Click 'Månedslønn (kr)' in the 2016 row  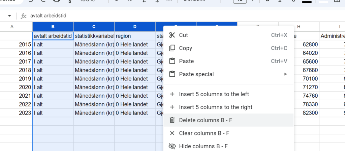(94, 53)
